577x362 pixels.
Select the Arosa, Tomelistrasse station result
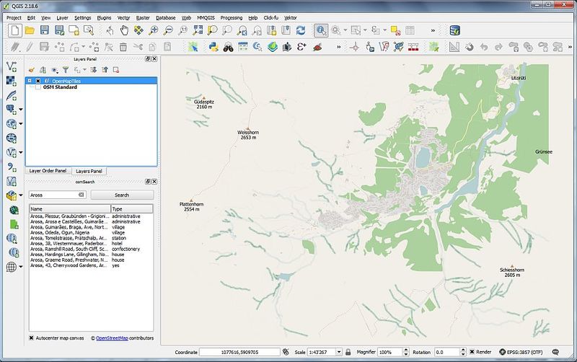point(91,238)
